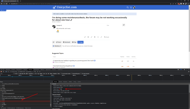
Task: Click the Share button
Action: pos(59,42)
